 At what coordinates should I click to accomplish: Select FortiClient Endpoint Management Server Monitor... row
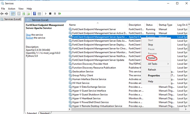(x=128, y=52)
